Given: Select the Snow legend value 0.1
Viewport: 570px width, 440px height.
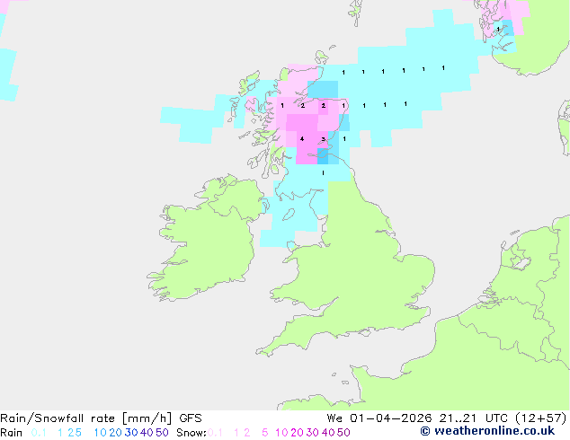Looking at the screenshot, I should click(x=215, y=433).
